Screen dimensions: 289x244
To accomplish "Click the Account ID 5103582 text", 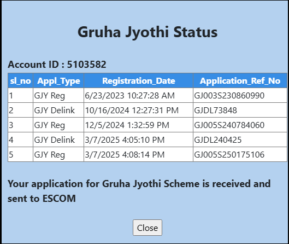I will click(57, 65).
